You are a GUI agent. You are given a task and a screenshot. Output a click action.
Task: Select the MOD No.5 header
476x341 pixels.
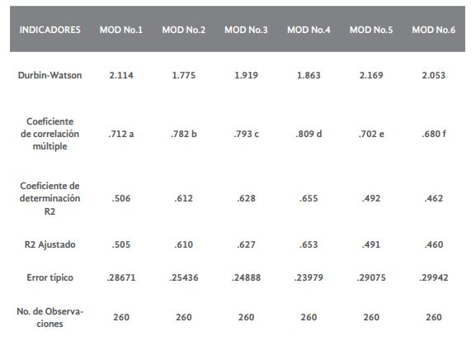(371, 30)
